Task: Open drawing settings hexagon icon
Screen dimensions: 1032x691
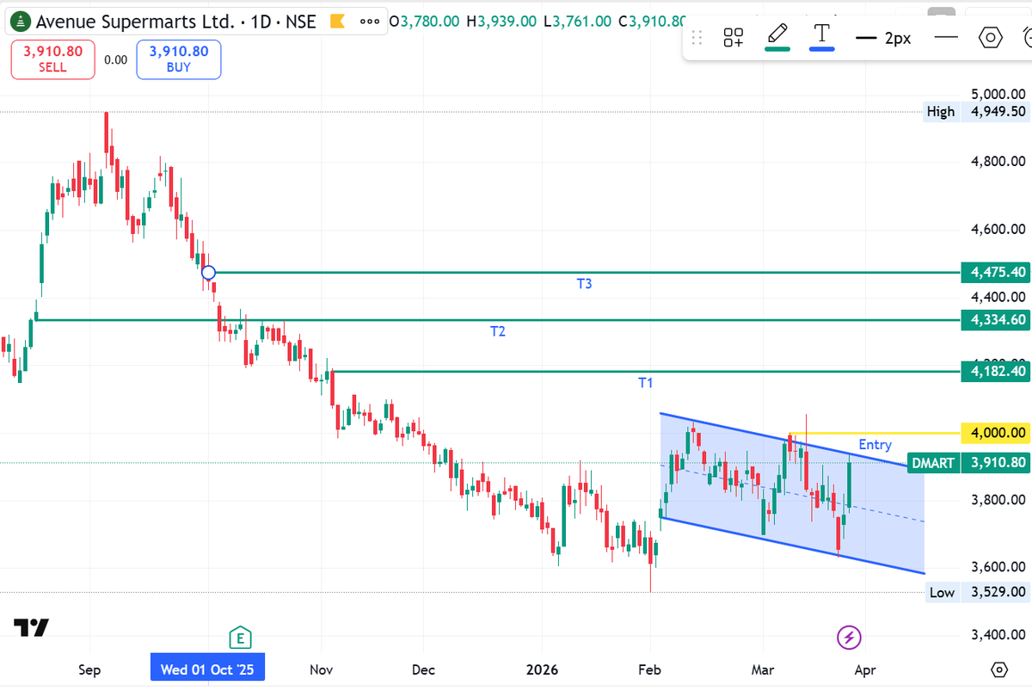Action: tap(991, 37)
